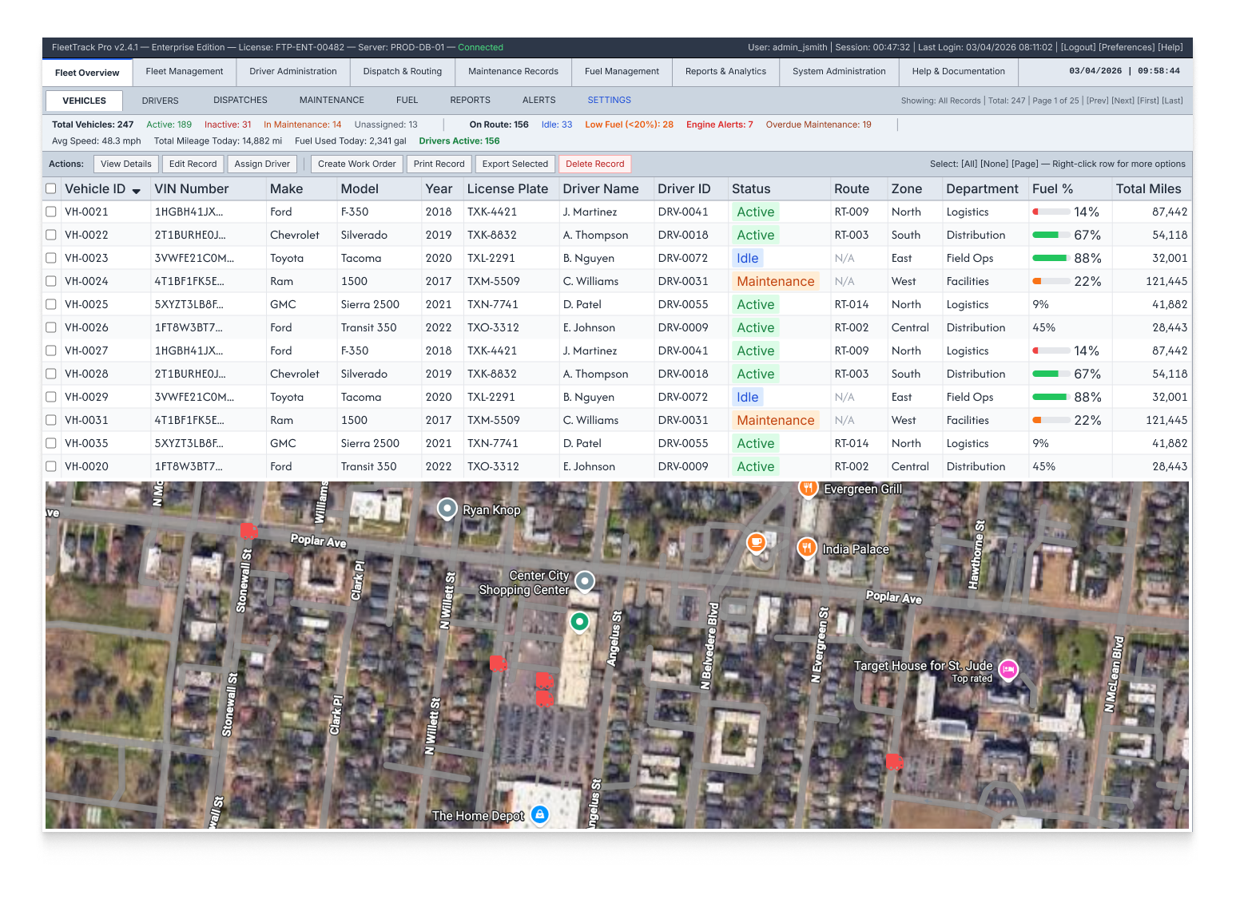Click the Logout link in the top bar

[x=1078, y=47]
